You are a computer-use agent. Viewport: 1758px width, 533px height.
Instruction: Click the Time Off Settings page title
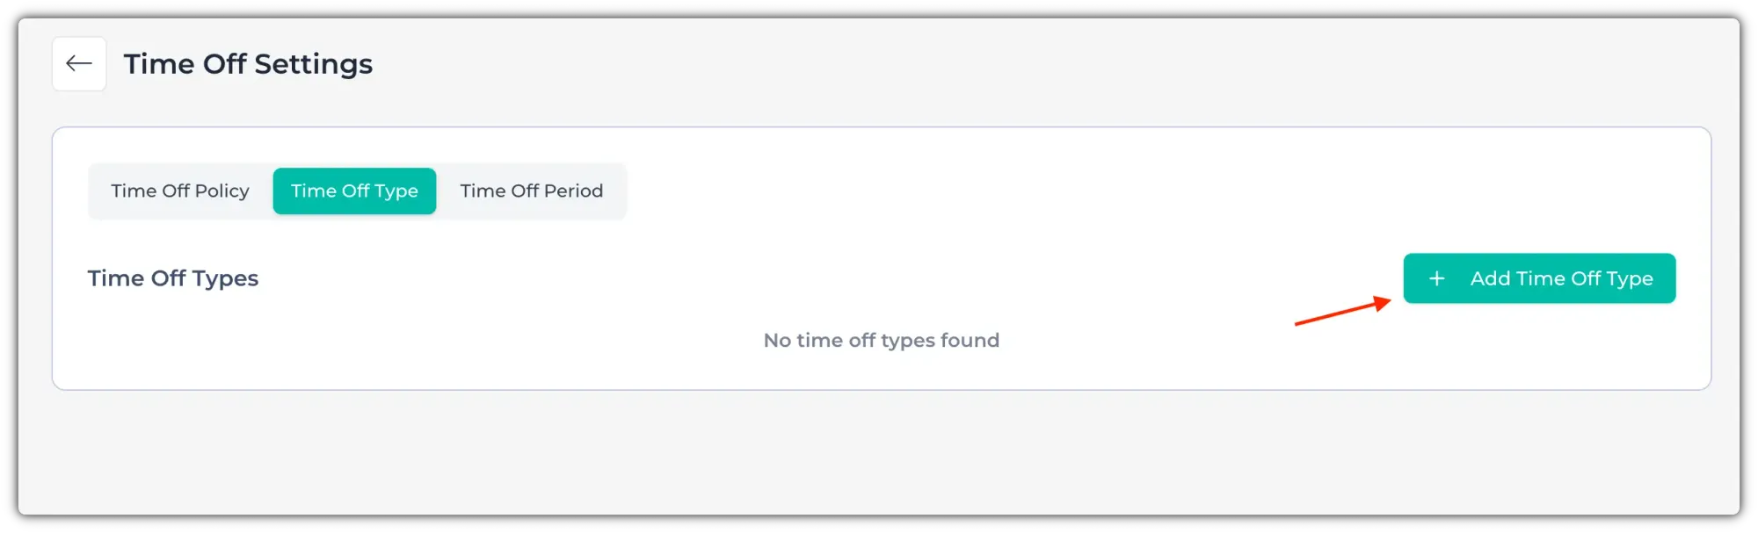click(248, 64)
